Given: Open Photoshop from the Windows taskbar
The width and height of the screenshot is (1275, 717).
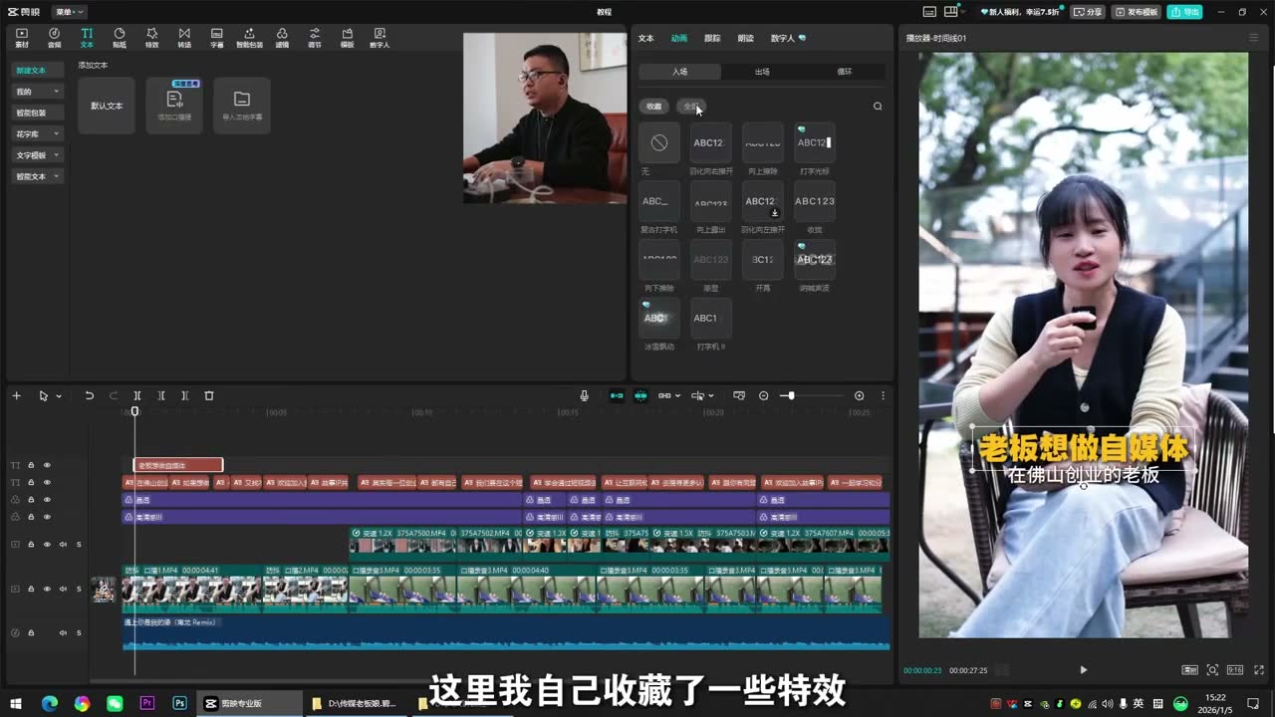Looking at the screenshot, I should click(180, 703).
